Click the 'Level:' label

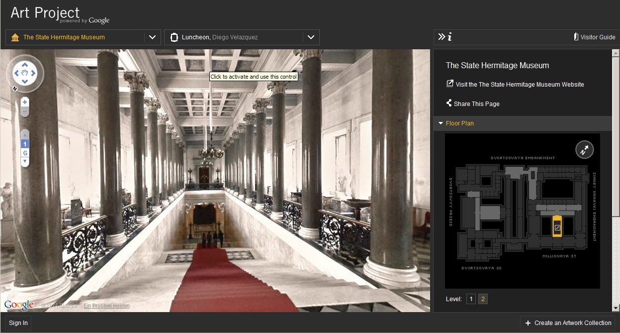[454, 299]
